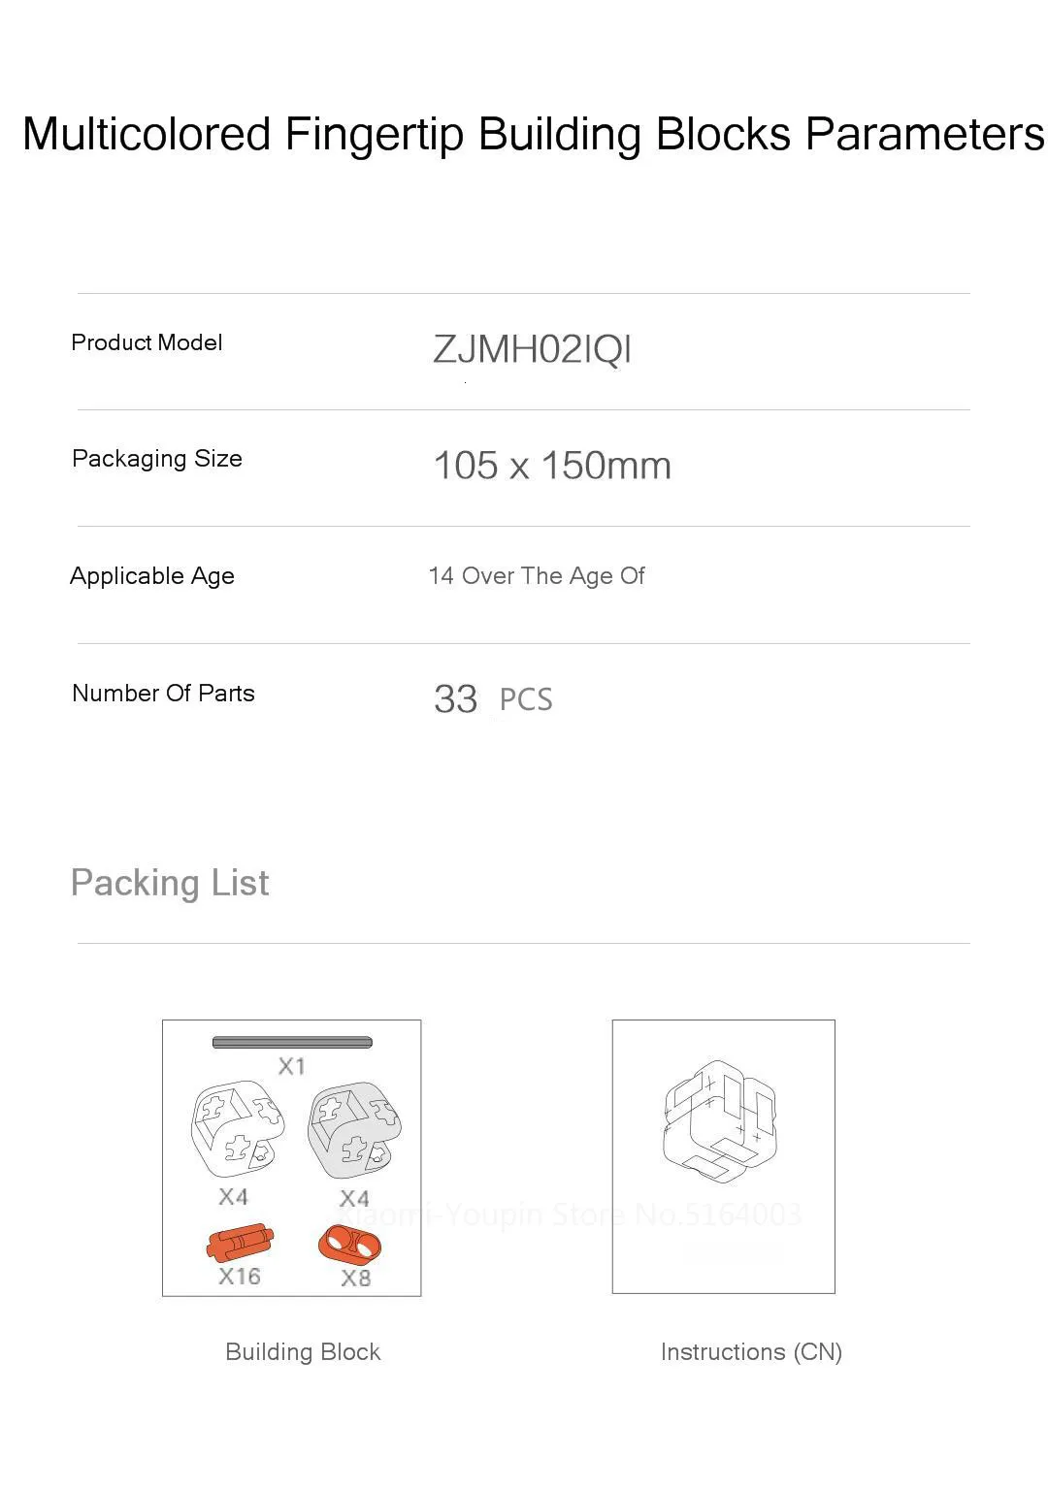The image size is (1048, 1490).
Task: Click the Number Of Parts label
Action: [x=163, y=694]
